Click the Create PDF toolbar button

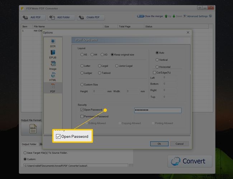point(91,17)
